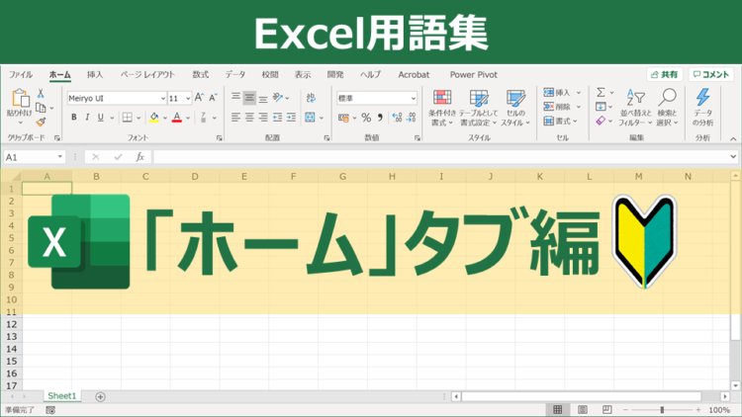742x417 pixels.
Task: Expand the formula bar chevron
Action: (x=733, y=156)
